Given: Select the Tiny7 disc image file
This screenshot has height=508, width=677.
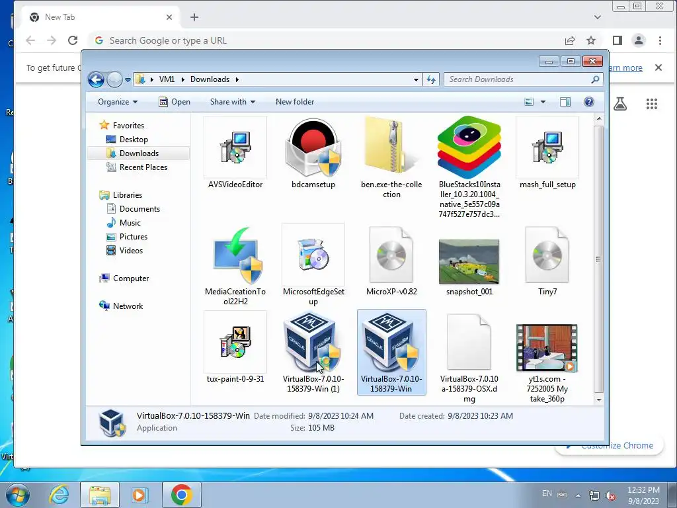Looking at the screenshot, I should 547,261.
